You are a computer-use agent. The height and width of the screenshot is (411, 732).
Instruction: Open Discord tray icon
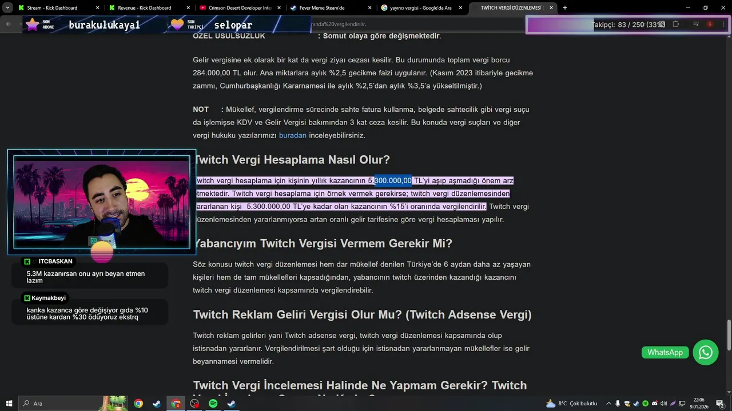(x=654, y=404)
